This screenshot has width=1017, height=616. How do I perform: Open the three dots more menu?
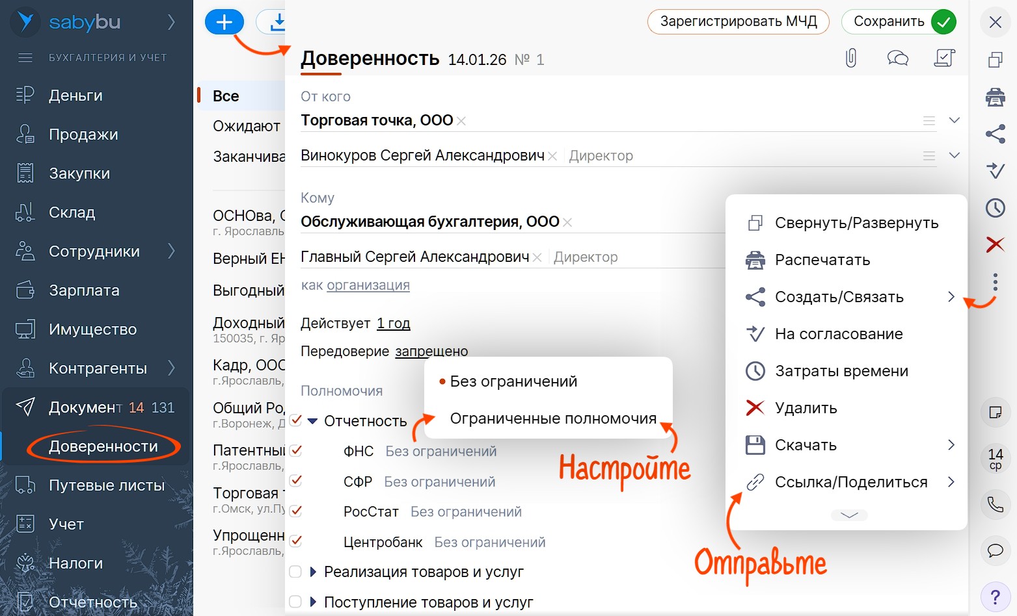[995, 281]
